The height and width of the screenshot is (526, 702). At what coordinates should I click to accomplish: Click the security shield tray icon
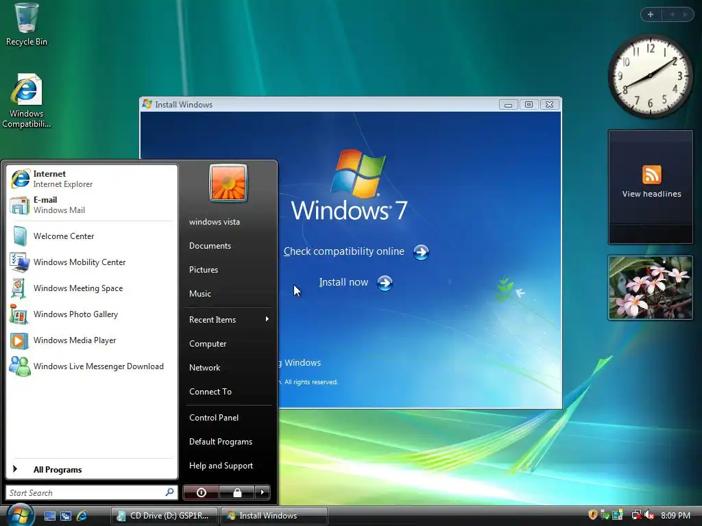[593, 515]
